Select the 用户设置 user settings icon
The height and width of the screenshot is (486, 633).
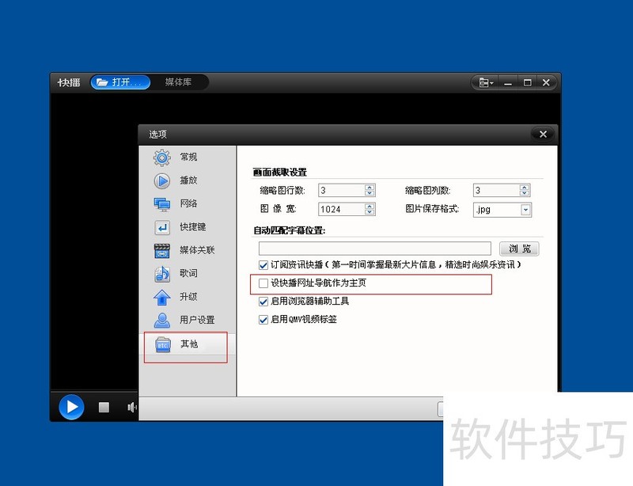click(162, 321)
